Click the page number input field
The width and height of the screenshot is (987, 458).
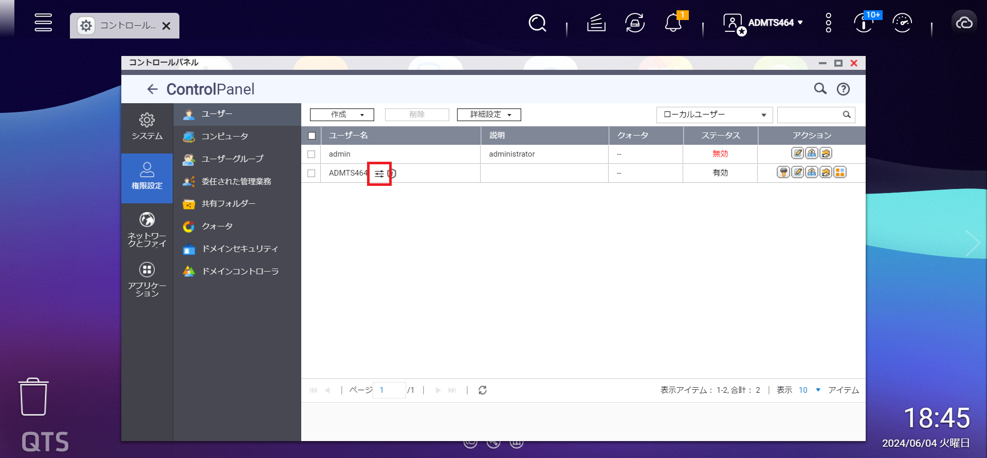coord(389,390)
